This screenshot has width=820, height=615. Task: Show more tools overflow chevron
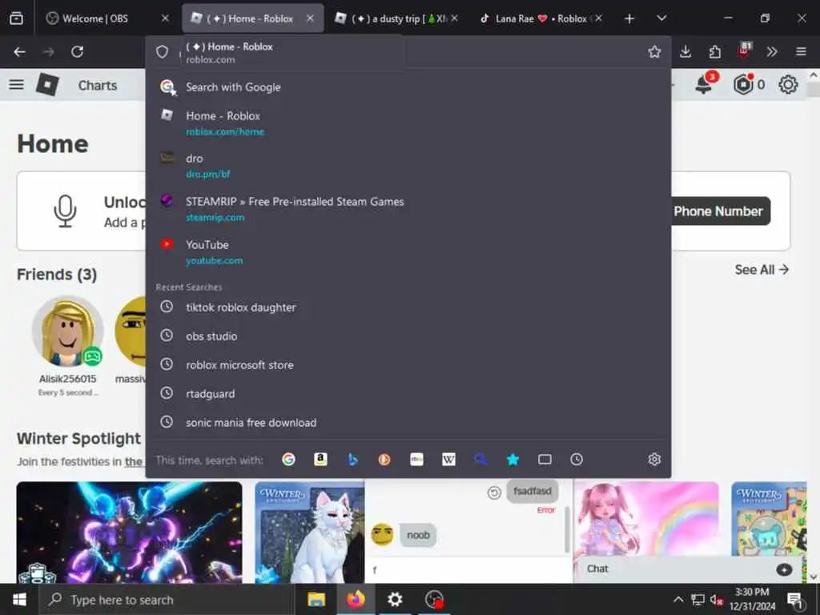(x=772, y=52)
